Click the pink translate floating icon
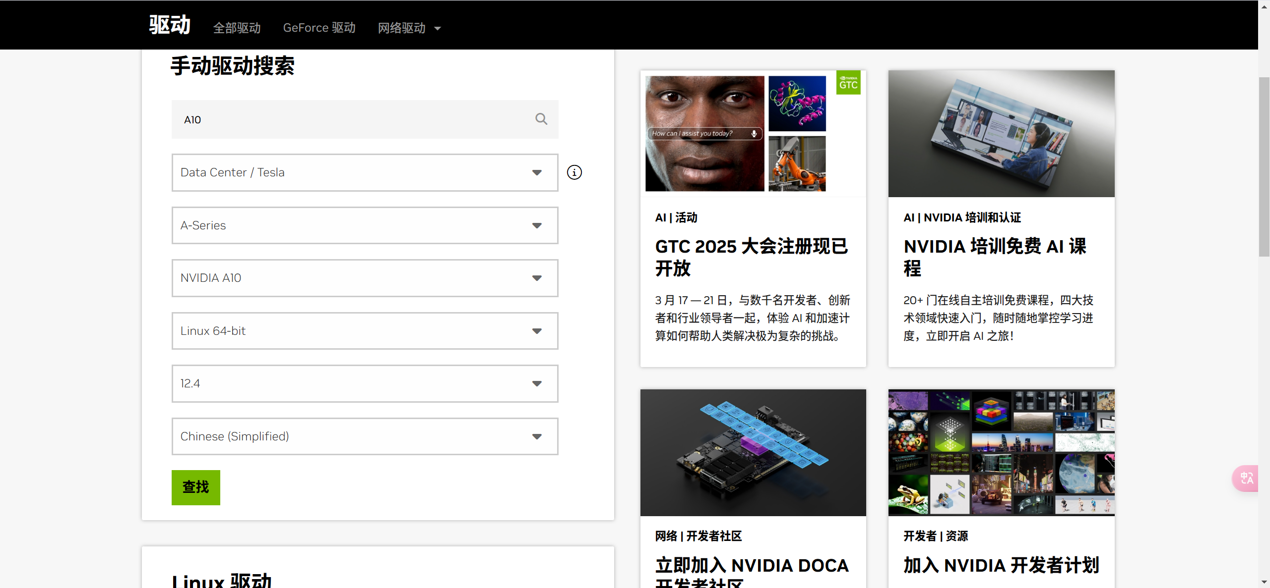Viewport: 1270px width, 588px height. click(x=1246, y=478)
